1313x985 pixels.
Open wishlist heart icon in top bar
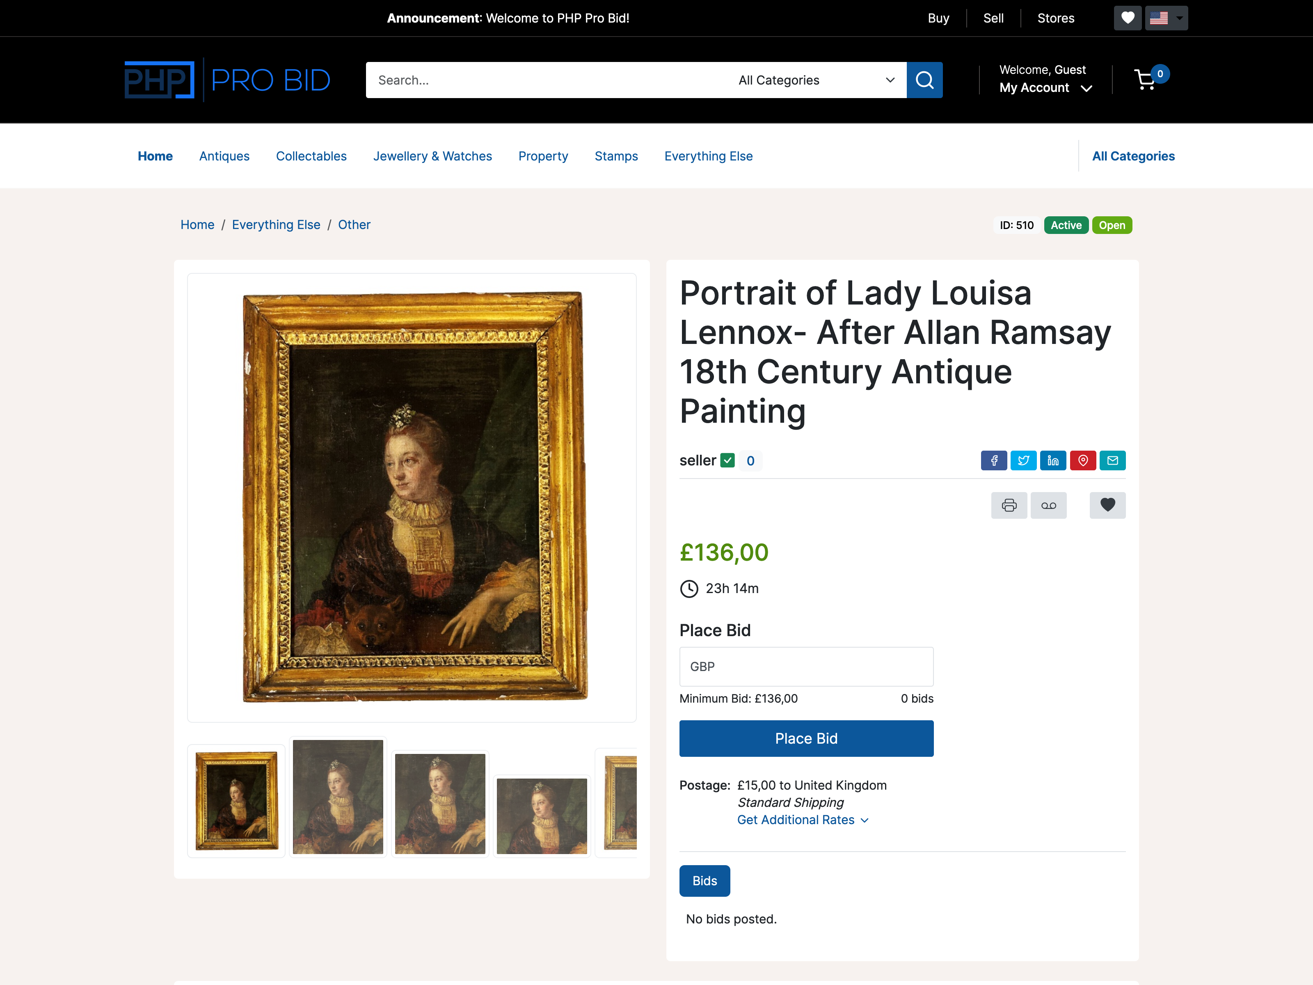[1127, 18]
